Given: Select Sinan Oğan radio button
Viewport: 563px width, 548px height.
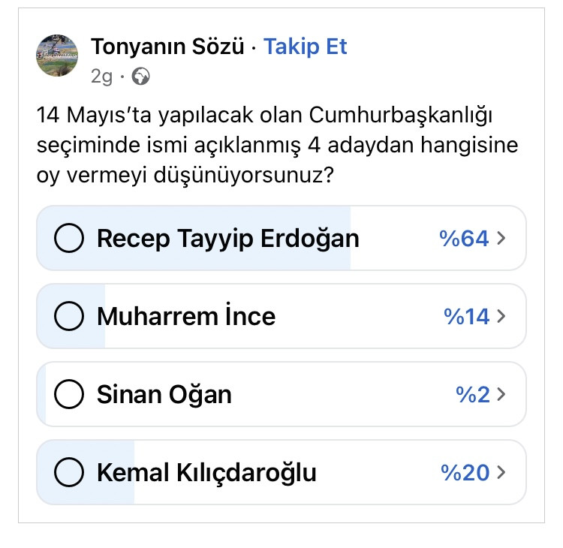Looking at the screenshot, I should (x=69, y=394).
